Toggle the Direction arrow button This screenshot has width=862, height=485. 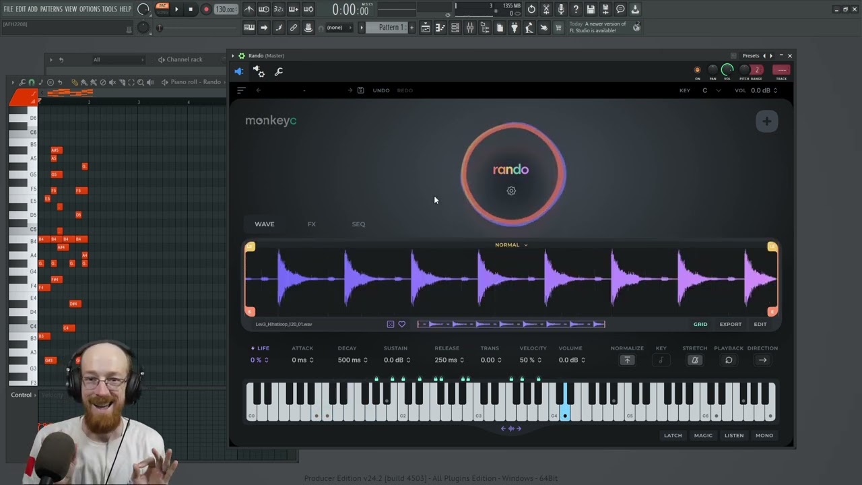click(x=762, y=360)
